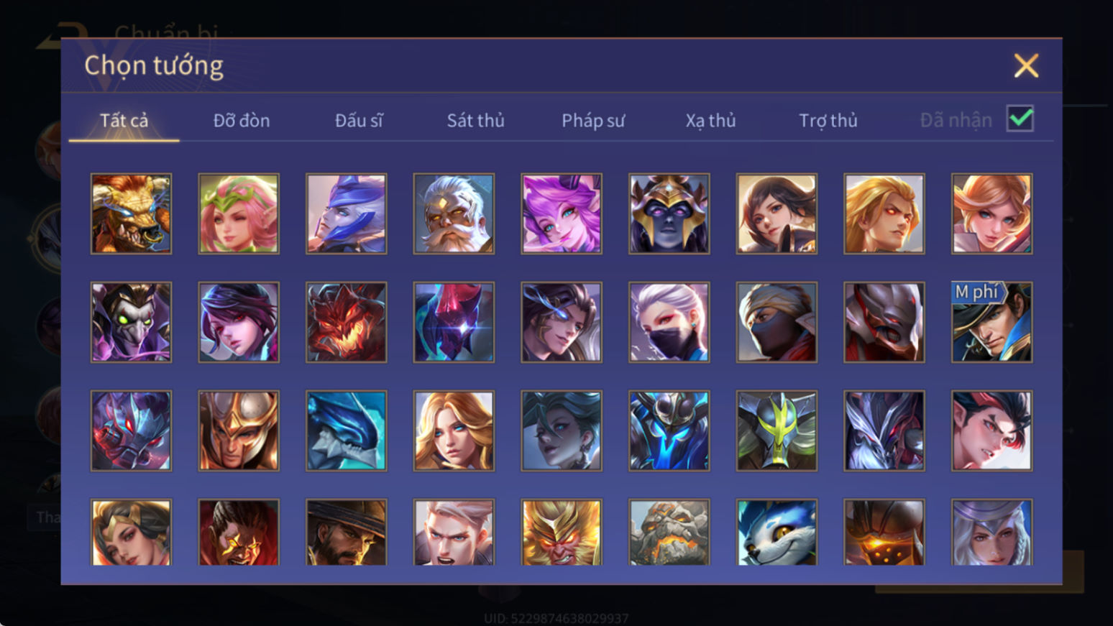
Task: Select the red fire demon hero portrait
Action: (x=346, y=322)
